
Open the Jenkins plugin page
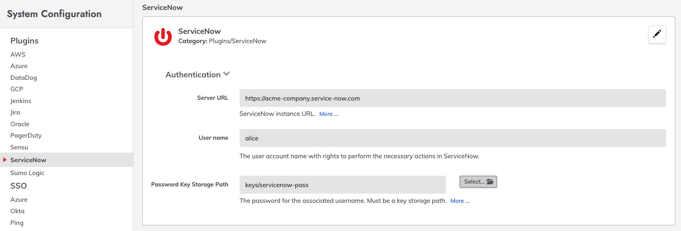tap(21, 101)
